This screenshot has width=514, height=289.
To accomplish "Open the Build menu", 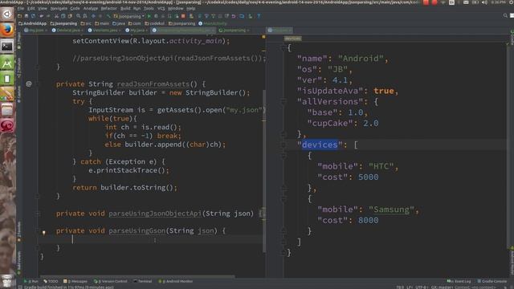I will click(x=125, y=9).
